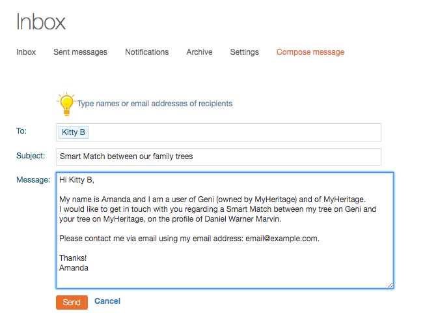
Task: Click the email@example.com address in message
Action: 281,239
